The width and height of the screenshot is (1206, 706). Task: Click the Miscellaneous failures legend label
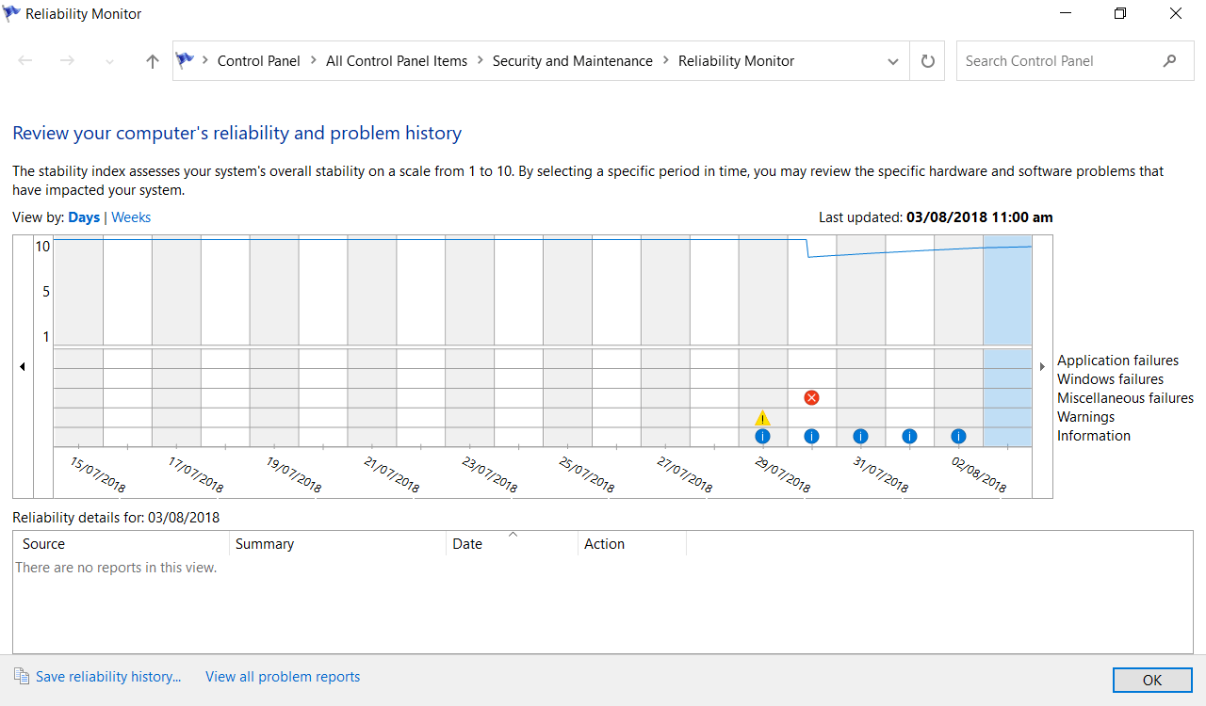coord(1125,398)
